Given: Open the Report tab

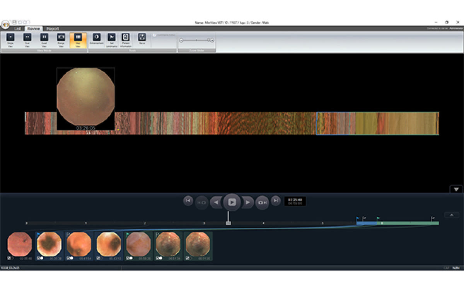Looking at the screenshot, I should (x=53, y=29).
